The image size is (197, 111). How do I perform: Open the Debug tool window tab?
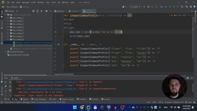tap(24, 99)
